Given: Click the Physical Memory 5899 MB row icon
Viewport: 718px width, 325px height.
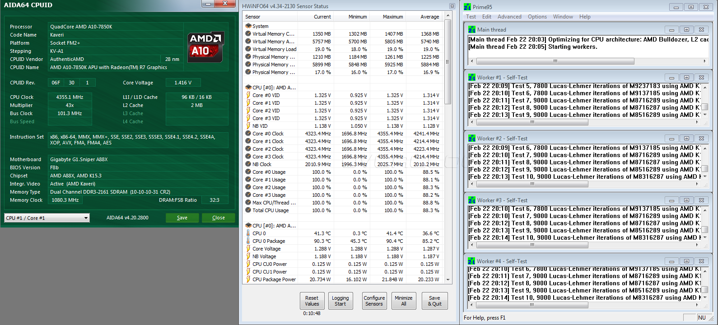Looking at the screenshot, I should (x=248, y=65).
